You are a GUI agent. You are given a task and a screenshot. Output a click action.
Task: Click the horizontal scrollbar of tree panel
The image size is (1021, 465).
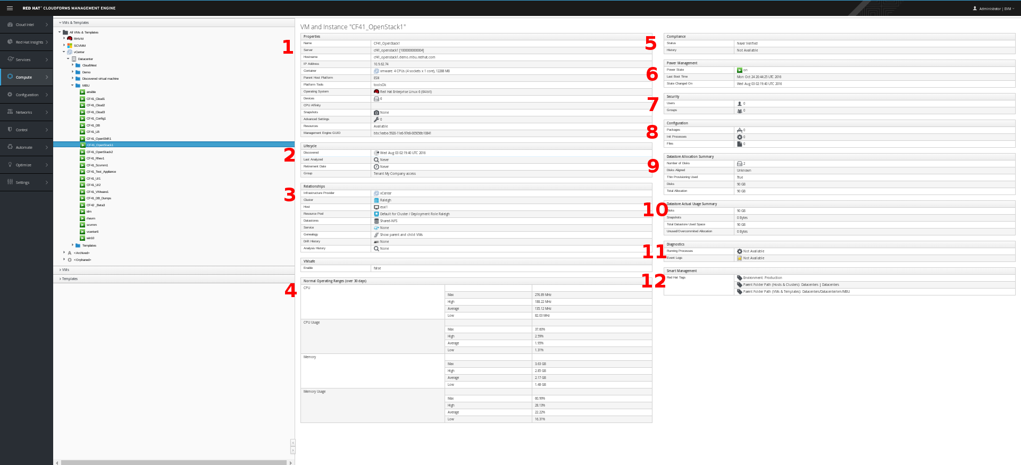pyautogui.click(x=174, y=462)
